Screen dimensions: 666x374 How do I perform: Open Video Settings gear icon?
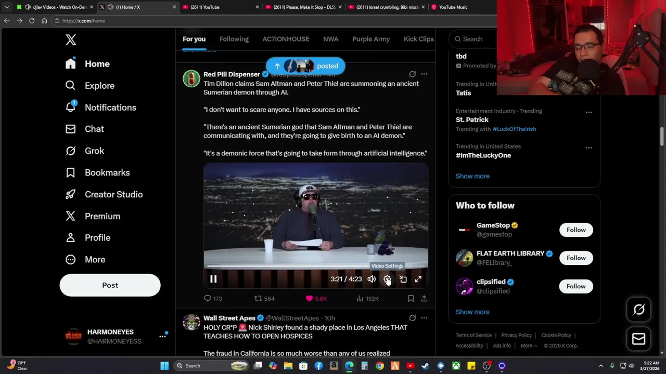point(387,279)
